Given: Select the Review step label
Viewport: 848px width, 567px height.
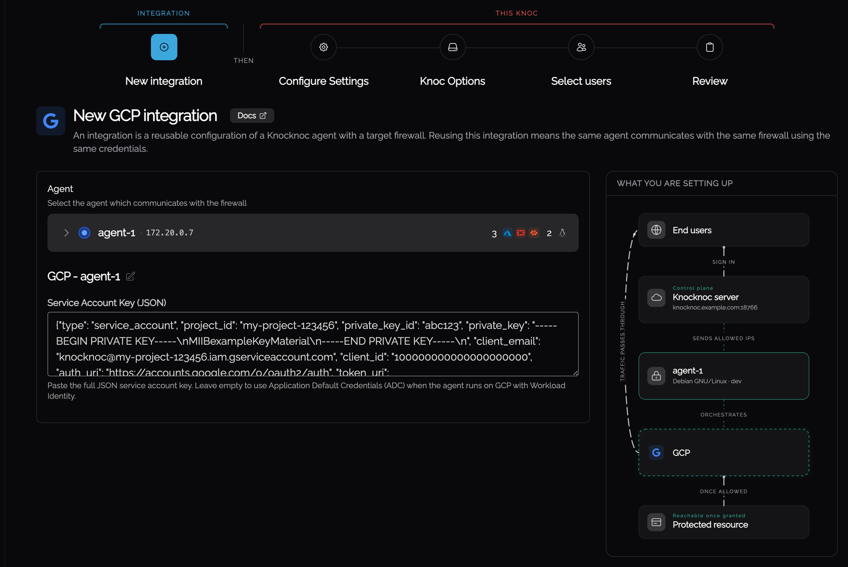Looking at the screenshot, I should click(x=710, y=81).
